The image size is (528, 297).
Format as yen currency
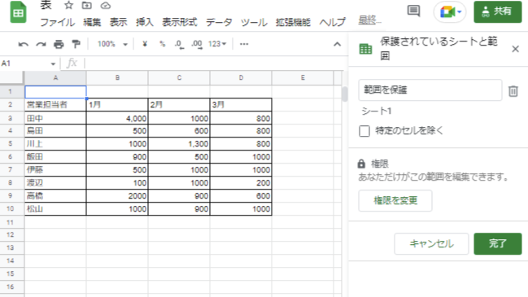pyautogui.click(x=145, y=44)
